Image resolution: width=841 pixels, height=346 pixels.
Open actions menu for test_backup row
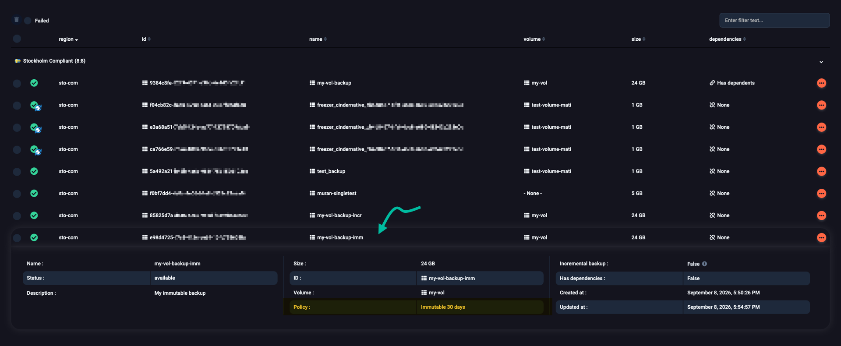(x=821, y=171)
